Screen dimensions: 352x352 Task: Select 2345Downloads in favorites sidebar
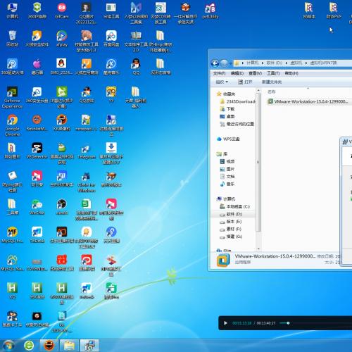point(237,101)
